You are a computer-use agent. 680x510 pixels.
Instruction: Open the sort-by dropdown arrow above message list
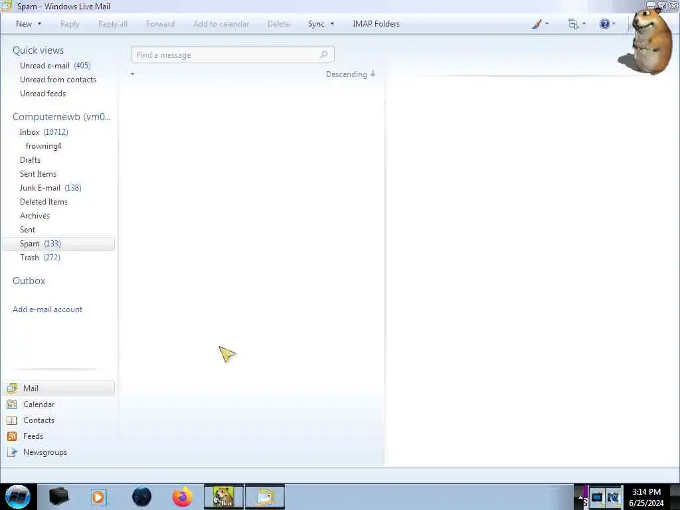(132, 74)
